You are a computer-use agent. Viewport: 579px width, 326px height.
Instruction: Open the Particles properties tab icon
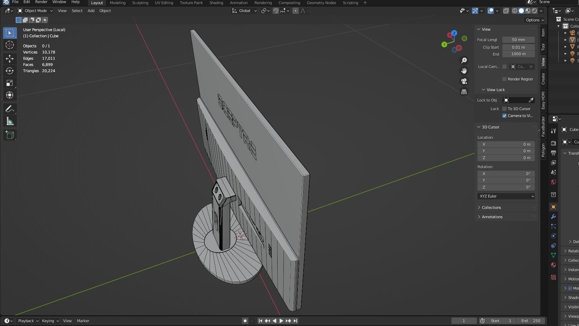553,226
